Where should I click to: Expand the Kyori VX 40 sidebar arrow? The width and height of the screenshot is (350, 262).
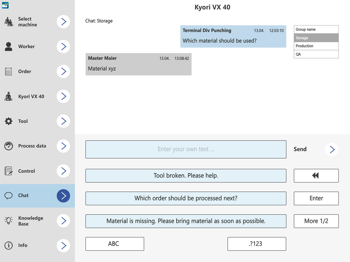tap(63, 97)
